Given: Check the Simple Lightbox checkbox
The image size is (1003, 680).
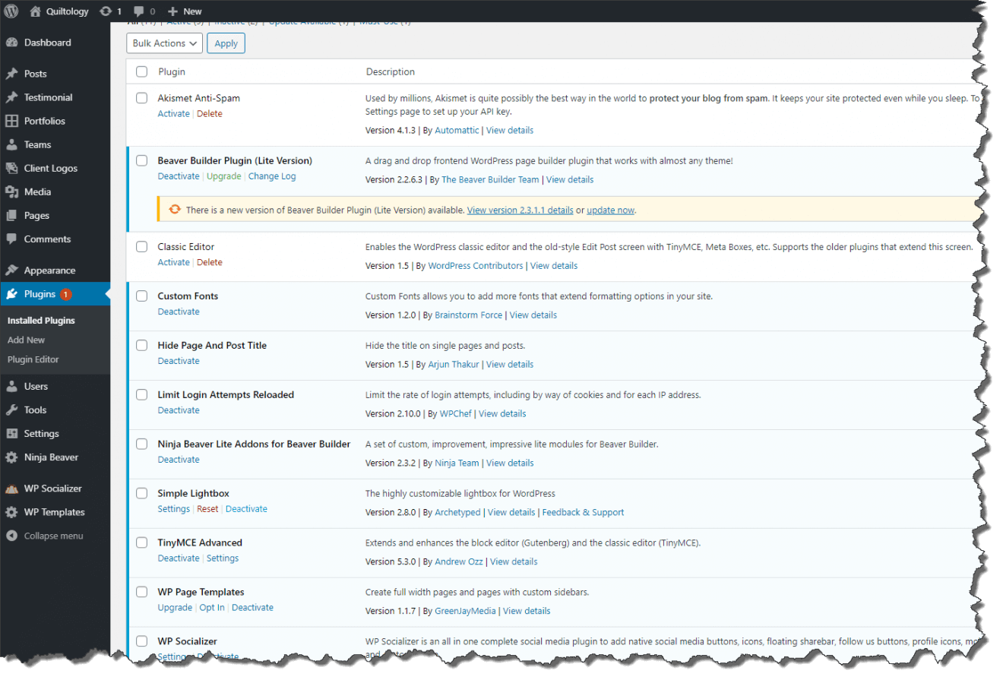Looking at the screenshot, I should pos(141,493).
